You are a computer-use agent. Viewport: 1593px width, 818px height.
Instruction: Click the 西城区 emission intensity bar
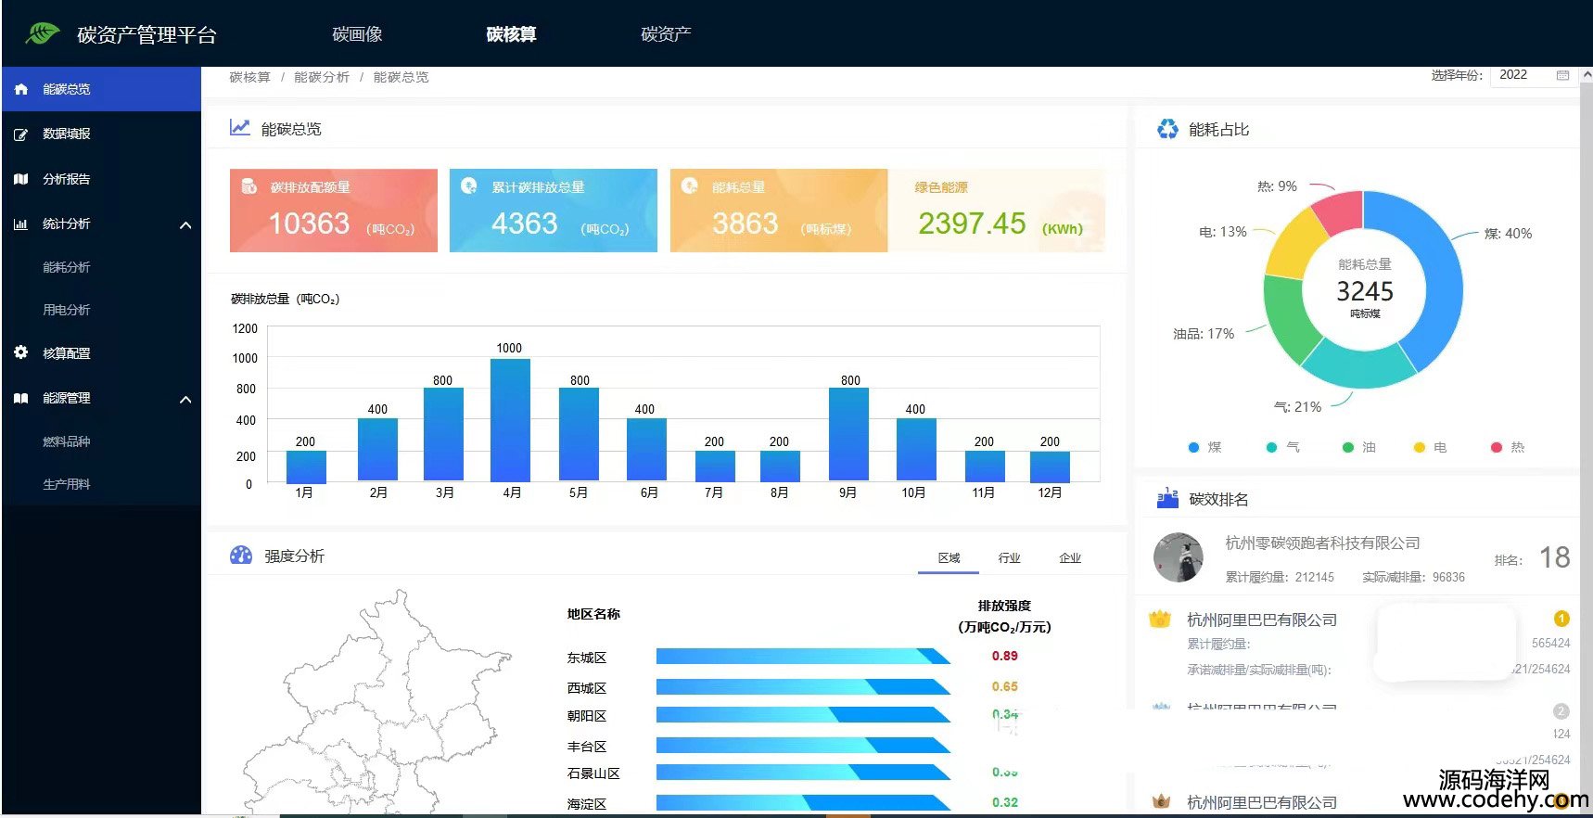pos(803,686)
